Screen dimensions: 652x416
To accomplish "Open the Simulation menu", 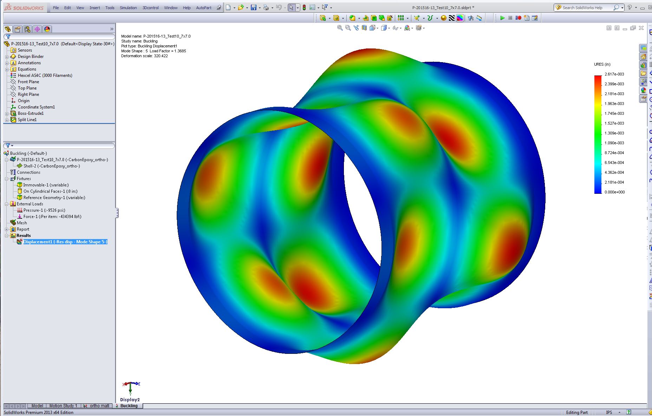I will (x=128, y=7).
